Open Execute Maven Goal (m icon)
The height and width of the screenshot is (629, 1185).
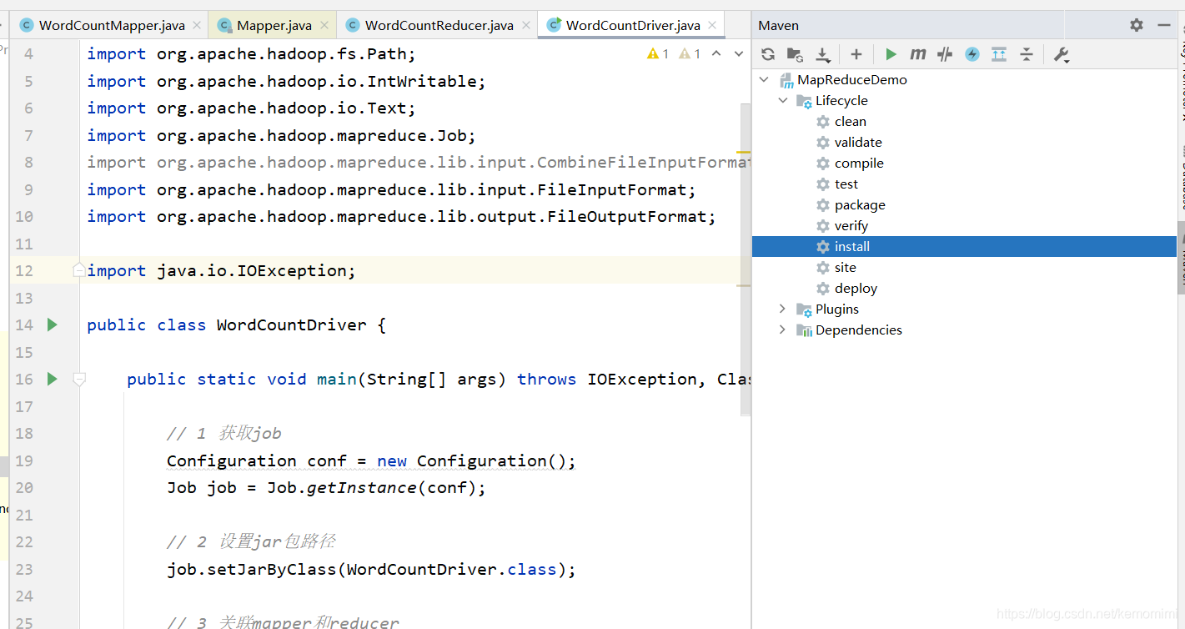[917, 54]
